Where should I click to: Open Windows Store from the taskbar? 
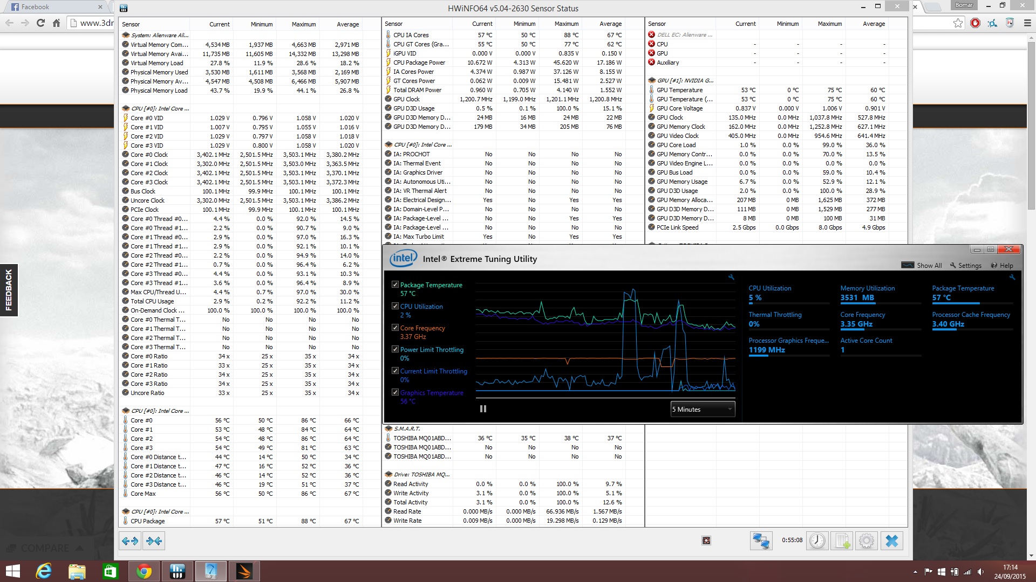click(x=110, y=571)
